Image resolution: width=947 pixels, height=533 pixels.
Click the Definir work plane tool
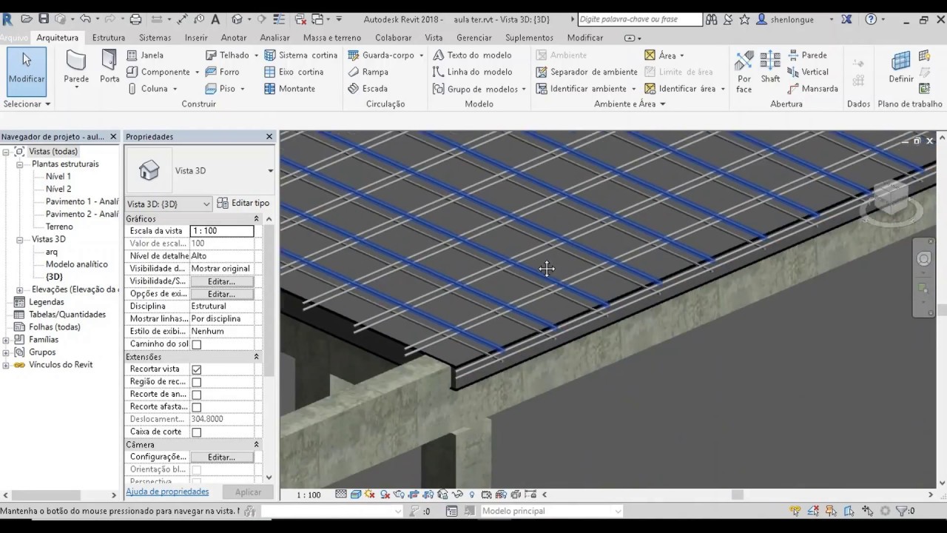point(901,68)
